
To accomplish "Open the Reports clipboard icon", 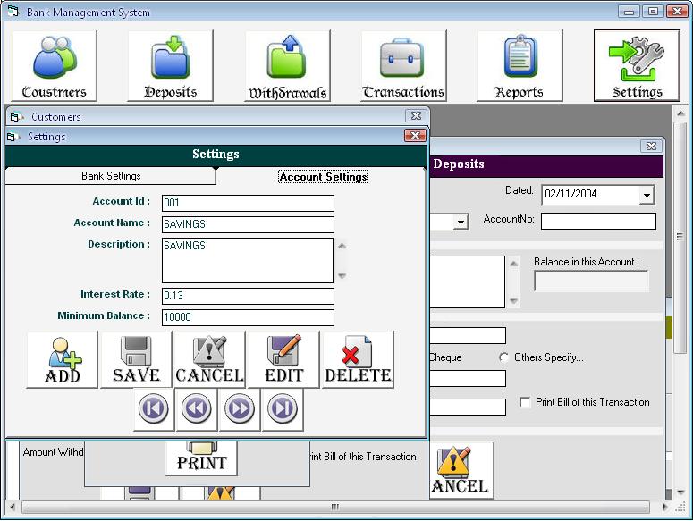I will pyautogui.click(x=520, y=66).
